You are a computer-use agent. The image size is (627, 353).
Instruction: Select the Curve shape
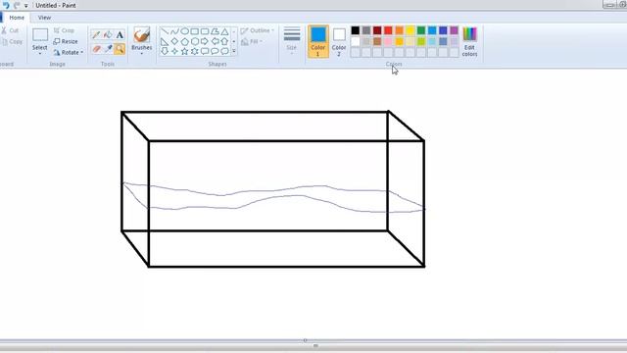174,31
